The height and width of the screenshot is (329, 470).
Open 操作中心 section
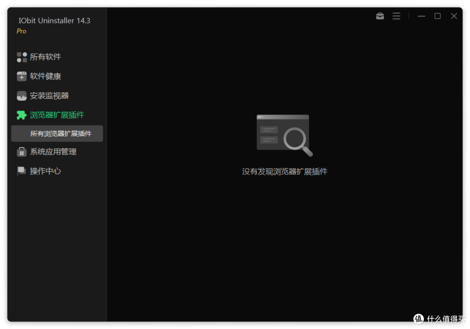click(45, 171)
